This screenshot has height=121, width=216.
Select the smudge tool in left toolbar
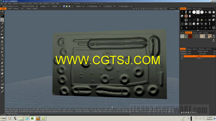point(2,34)
